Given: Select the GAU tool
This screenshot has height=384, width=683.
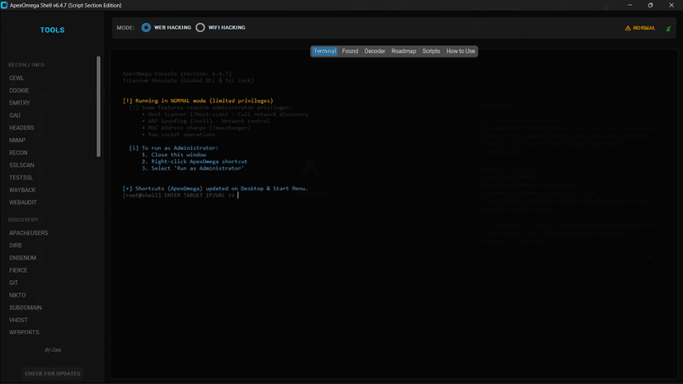Looking at the screenshot, I should pos(15,115).
